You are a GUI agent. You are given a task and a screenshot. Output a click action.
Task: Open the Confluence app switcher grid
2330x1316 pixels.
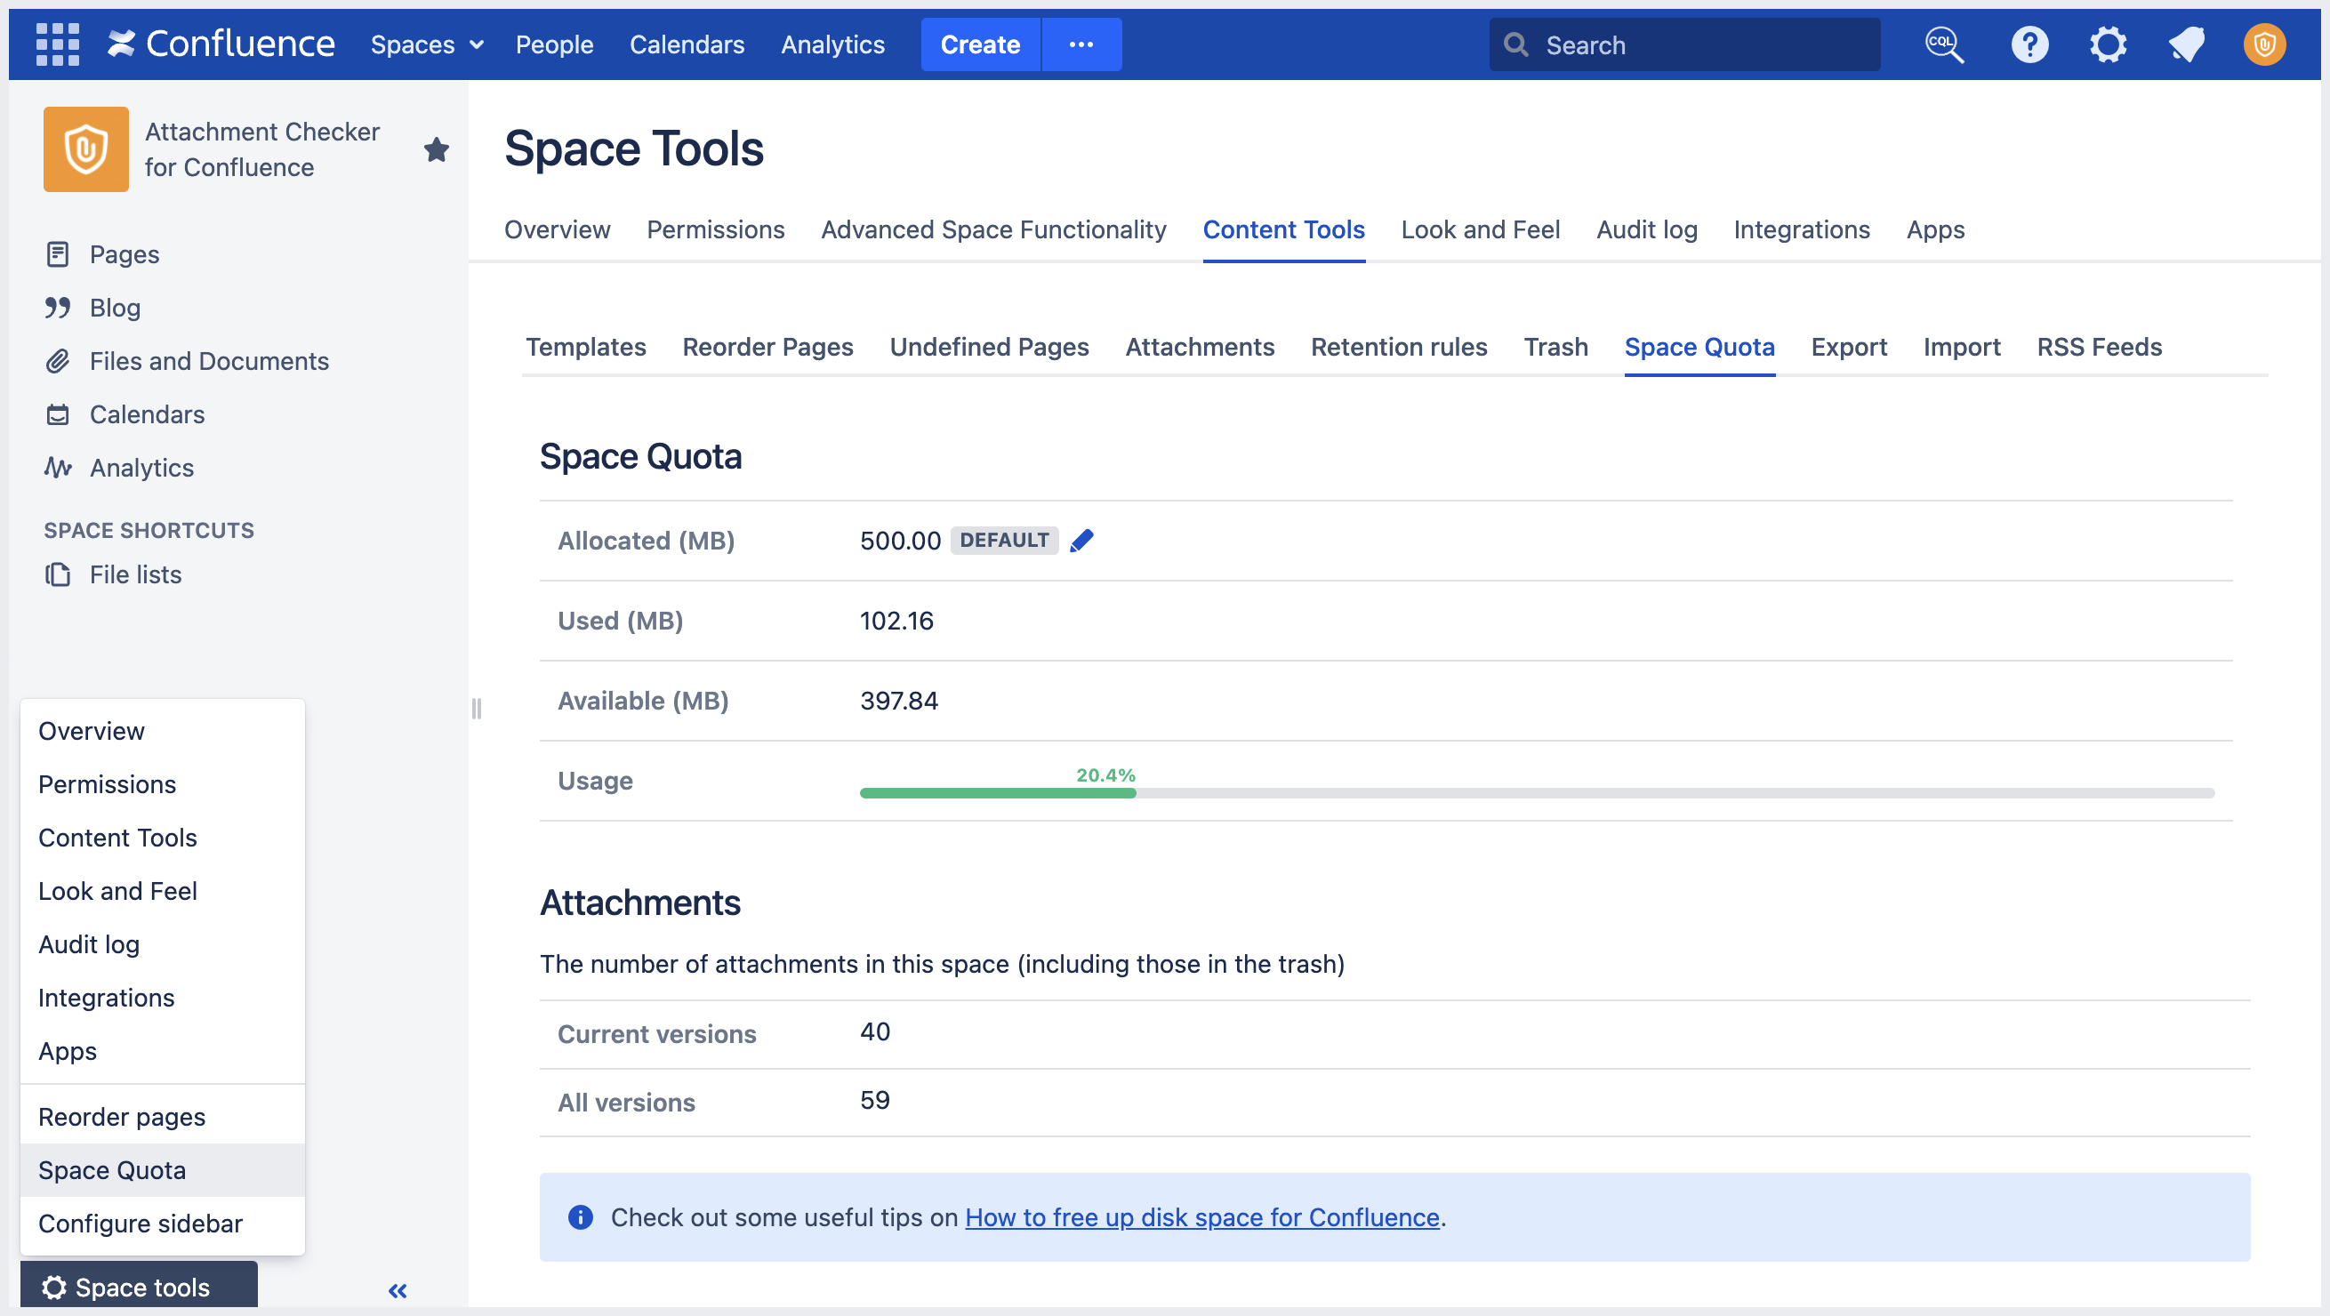click(56, 44)
